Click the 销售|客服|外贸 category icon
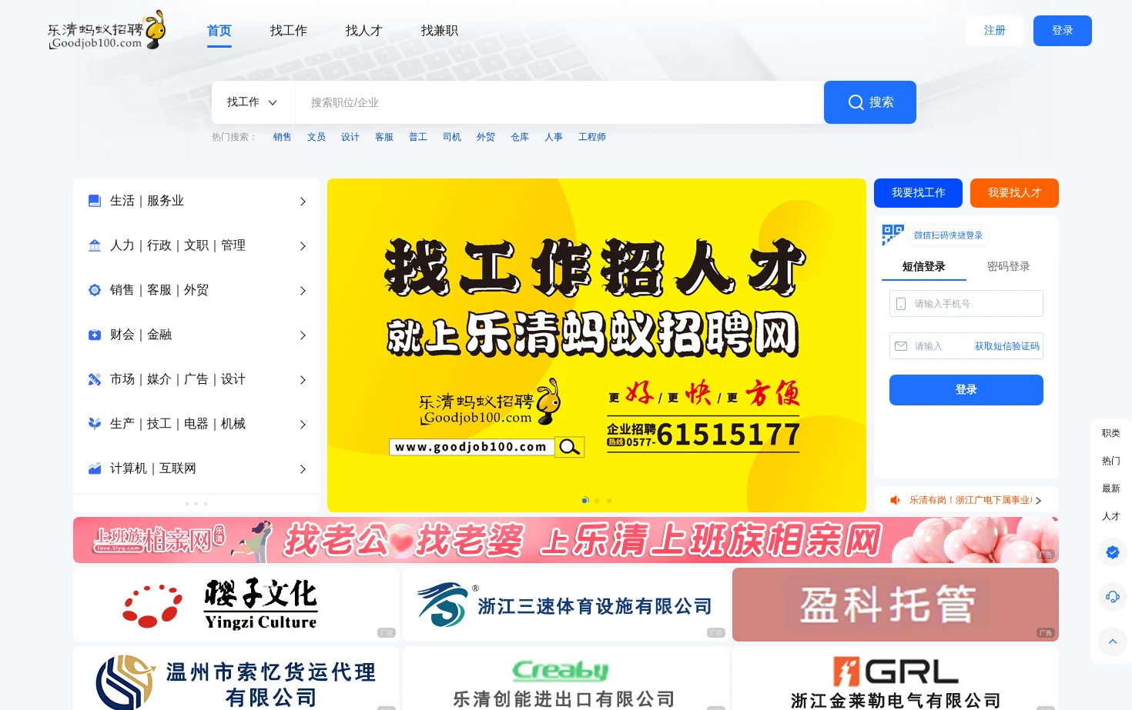The image size is (1132, 710). tap(95, 290)
